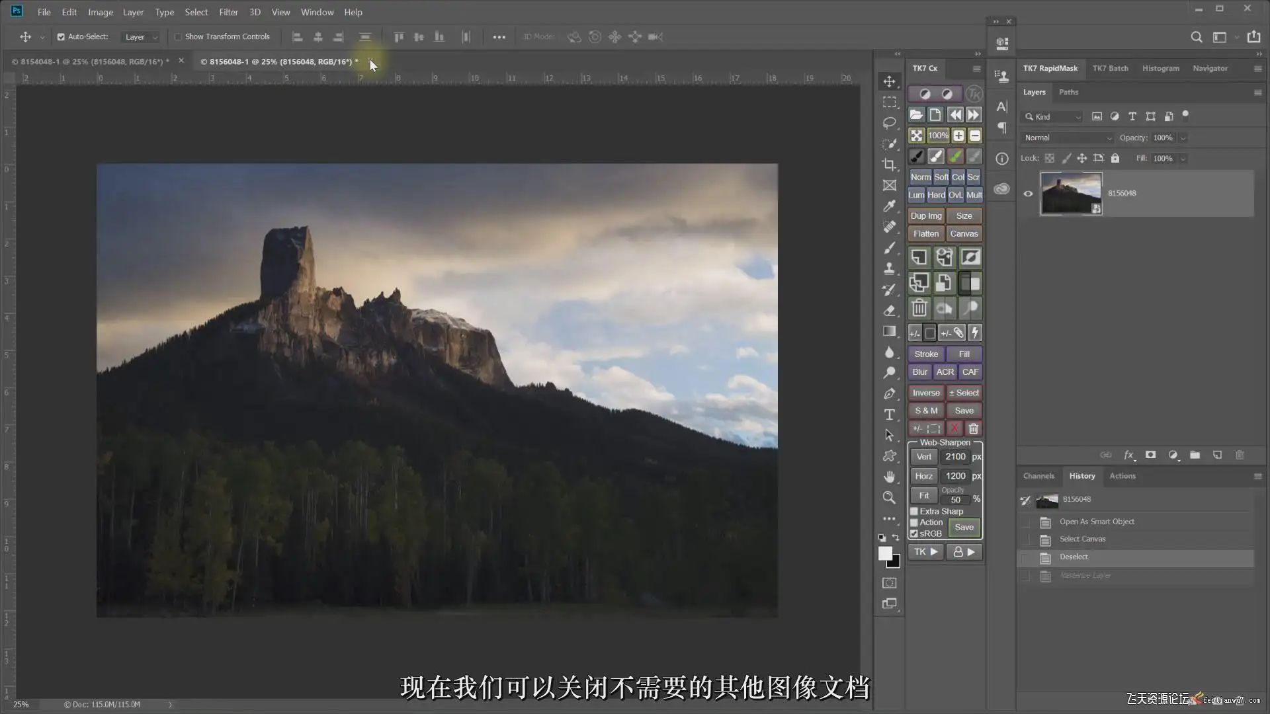Open the Filter menu
1270x714 pixels.
click(228, 12)
